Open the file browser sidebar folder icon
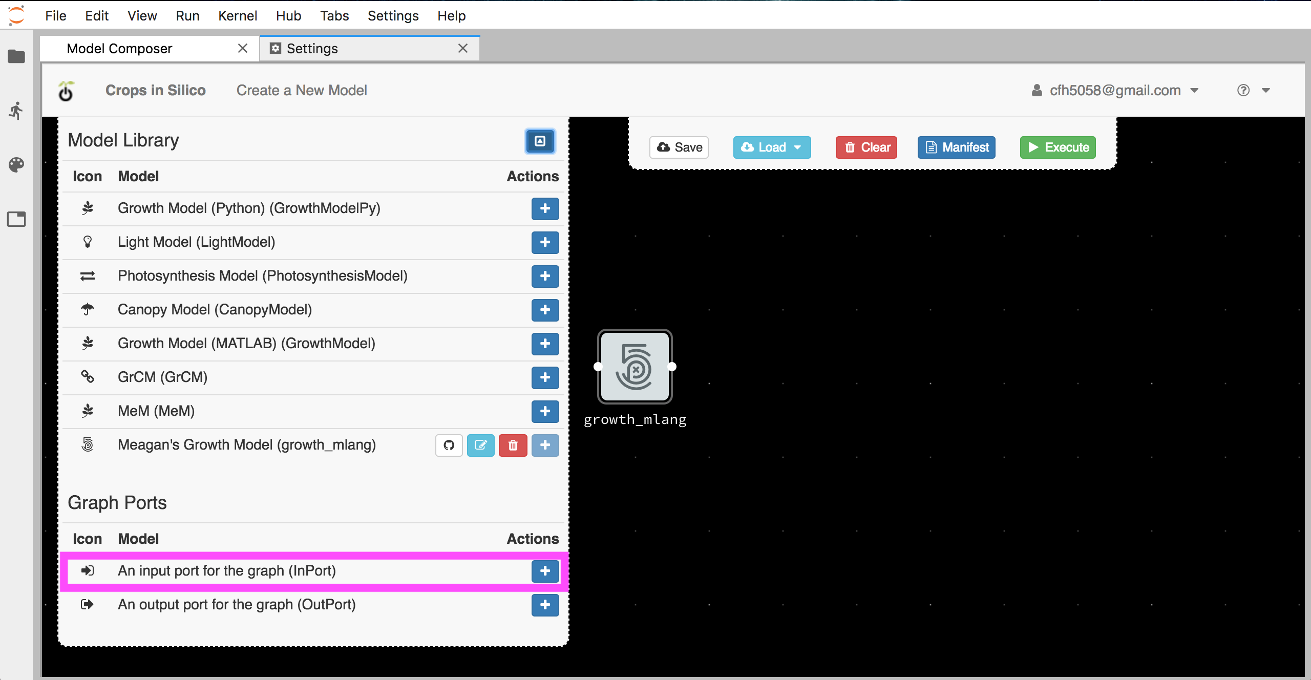 [16, 56]
